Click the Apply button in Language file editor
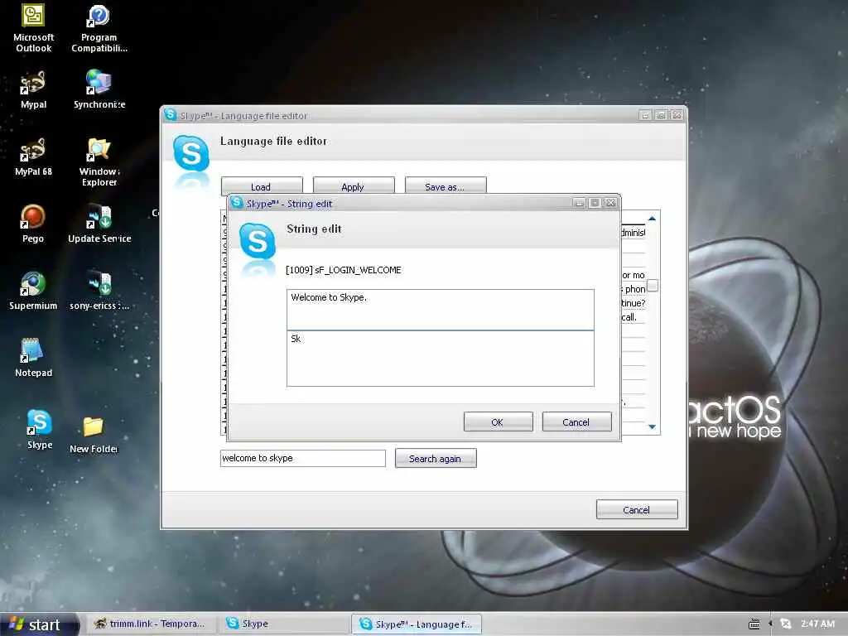Screen dimensions: 848x636 (x=353, y=186)
